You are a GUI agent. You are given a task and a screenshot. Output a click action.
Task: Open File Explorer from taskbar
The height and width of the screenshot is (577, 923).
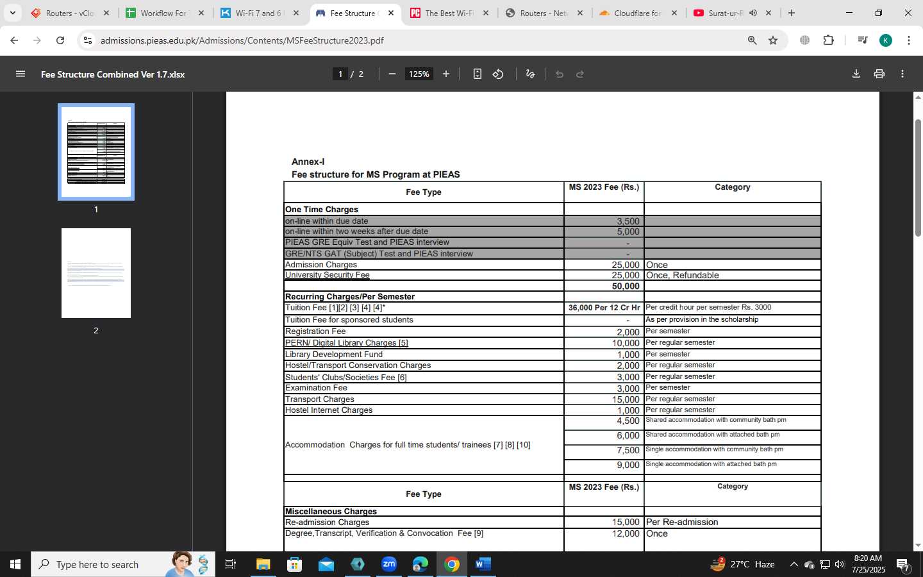click(x=263, y=564)
